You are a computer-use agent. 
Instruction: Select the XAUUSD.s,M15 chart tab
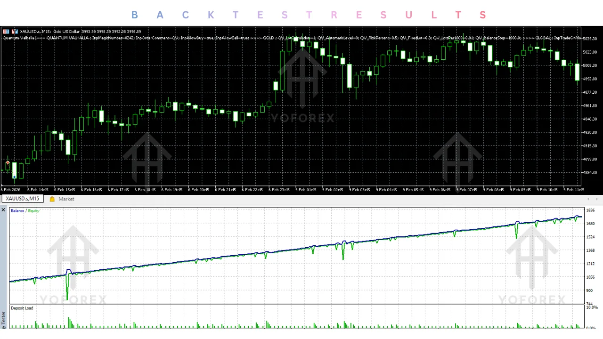point(23,199)
